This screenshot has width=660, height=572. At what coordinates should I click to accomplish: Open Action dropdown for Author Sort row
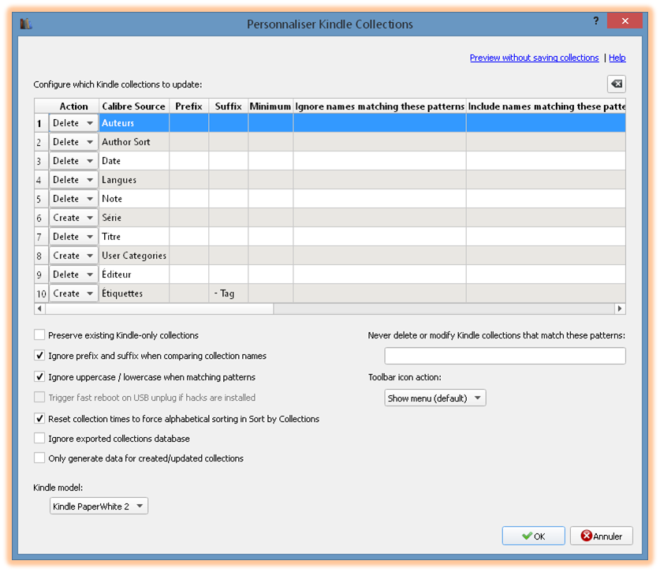pyautogui.click(x=73, y=142)
